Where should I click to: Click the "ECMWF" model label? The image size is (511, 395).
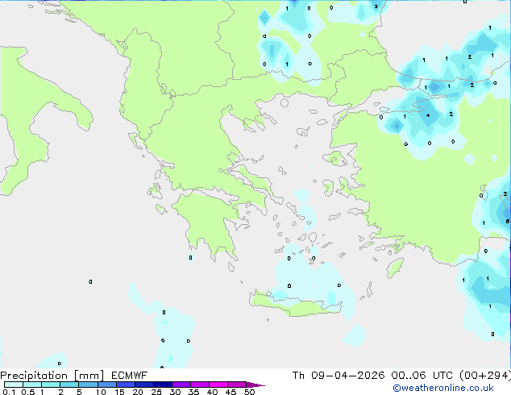[130, 376]
